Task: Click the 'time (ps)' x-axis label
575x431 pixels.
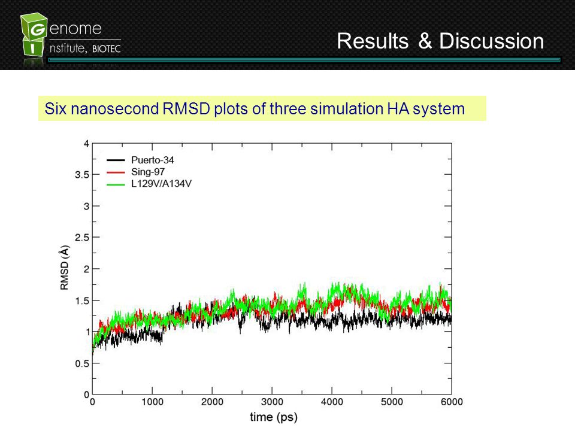Action: [x=274, y=417]
